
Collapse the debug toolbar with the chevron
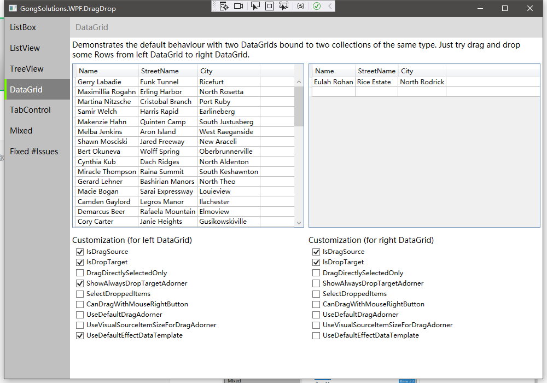(330, 6)
